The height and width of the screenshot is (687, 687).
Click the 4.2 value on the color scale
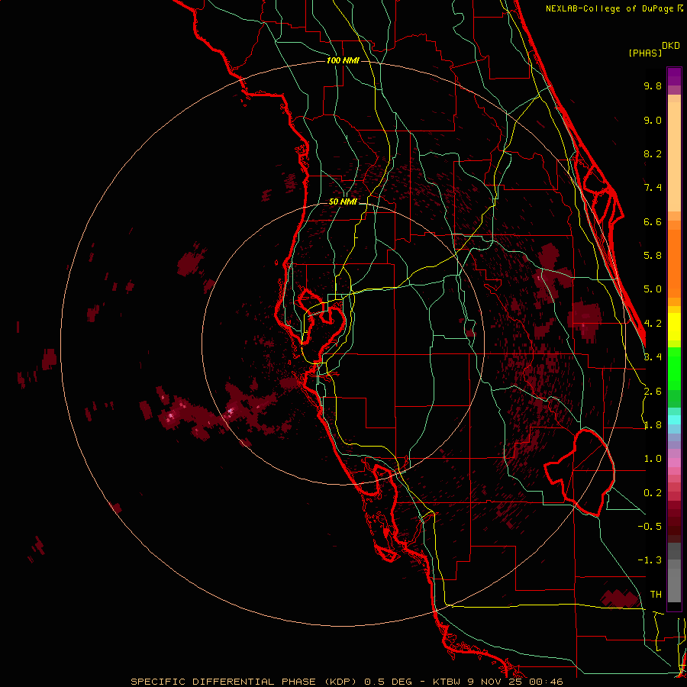tap(653, 324)
